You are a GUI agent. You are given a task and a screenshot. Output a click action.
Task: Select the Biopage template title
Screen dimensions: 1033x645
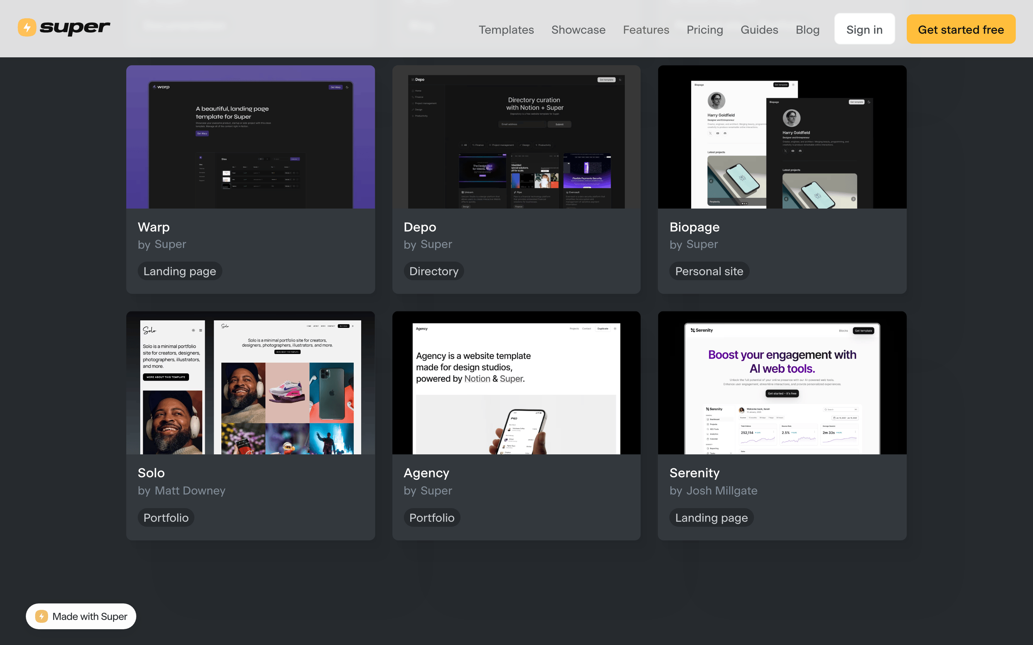(694, 227)
